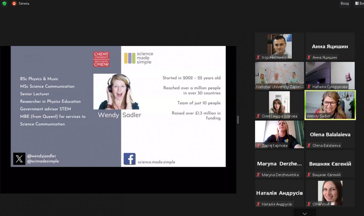Screen dimensions: 364x216
Task: Click the science made simple logo
Action: pyautogui.click(x=139, y=58)
